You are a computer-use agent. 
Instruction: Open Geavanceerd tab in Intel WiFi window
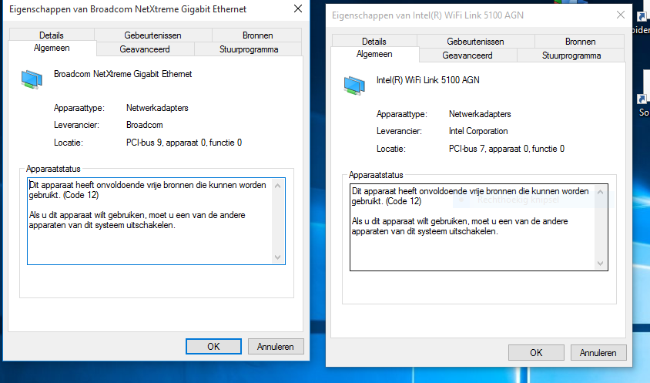point(467,55)
